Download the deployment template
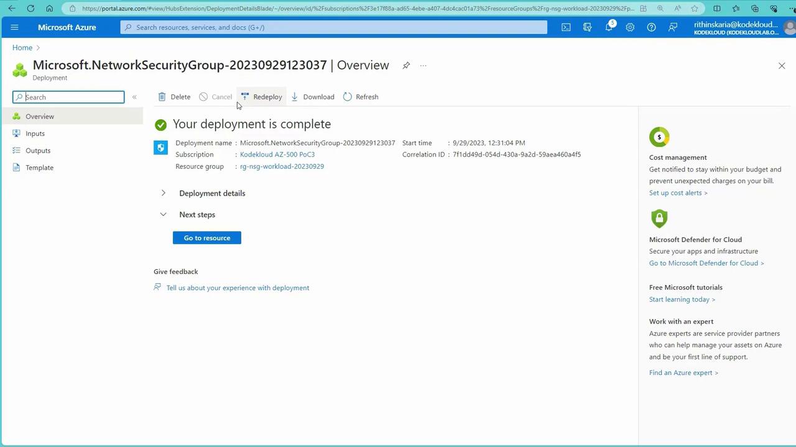 [x=312, y=97]
